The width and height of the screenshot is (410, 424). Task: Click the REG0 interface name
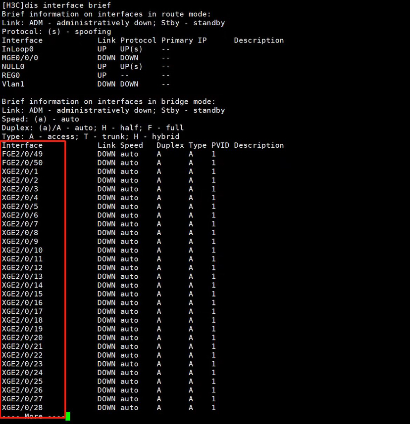(11, 75)
